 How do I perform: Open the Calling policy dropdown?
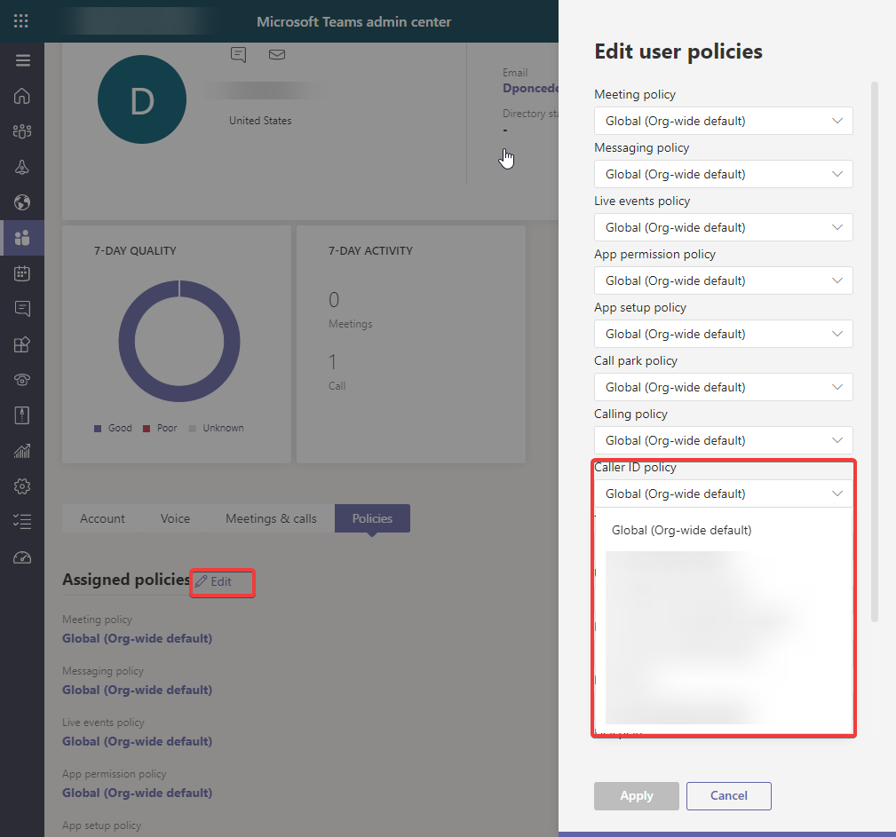coord(723,440)
